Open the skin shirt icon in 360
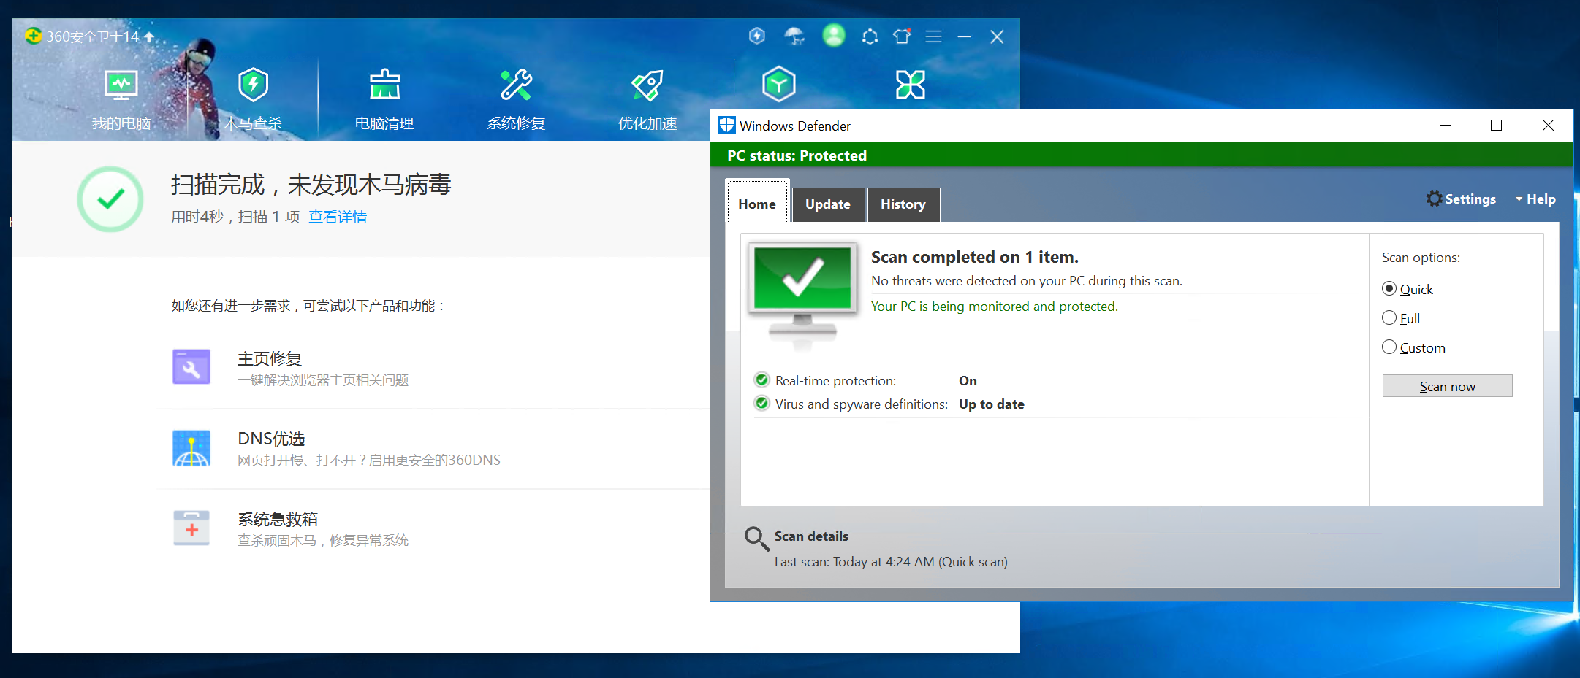This screenshot has width=1580, height=678. pyautogui.click(x=902, y=36)
